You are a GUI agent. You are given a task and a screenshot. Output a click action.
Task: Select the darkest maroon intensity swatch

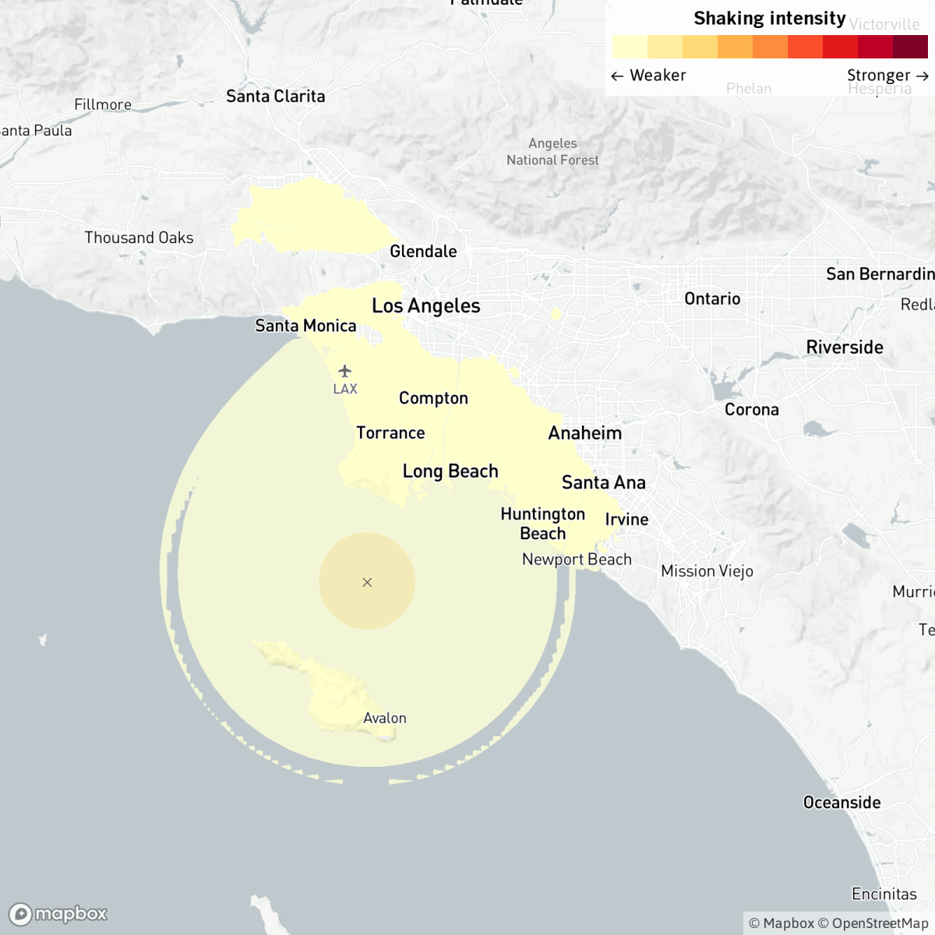910,47
